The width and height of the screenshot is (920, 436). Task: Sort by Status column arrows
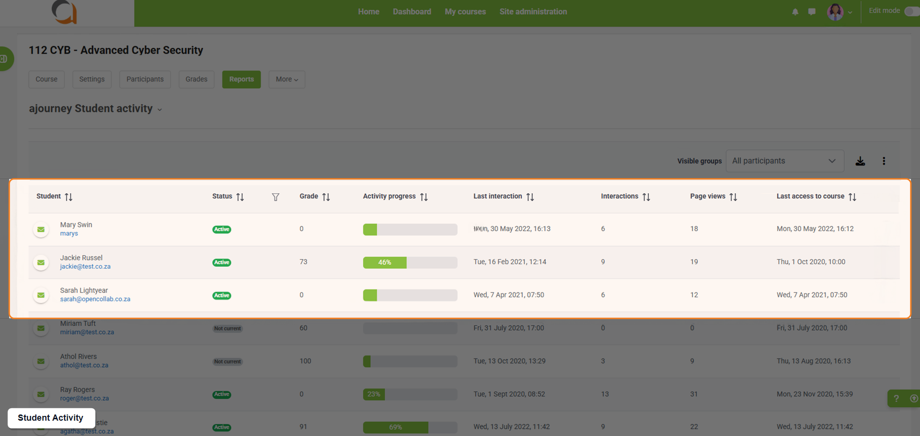[240, 197]
